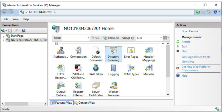Image resolution: width=222 pixels, height=112 pixels.
Task: Expand the NO1010042067201 server tree node
Action: click(x=3, y=40)
